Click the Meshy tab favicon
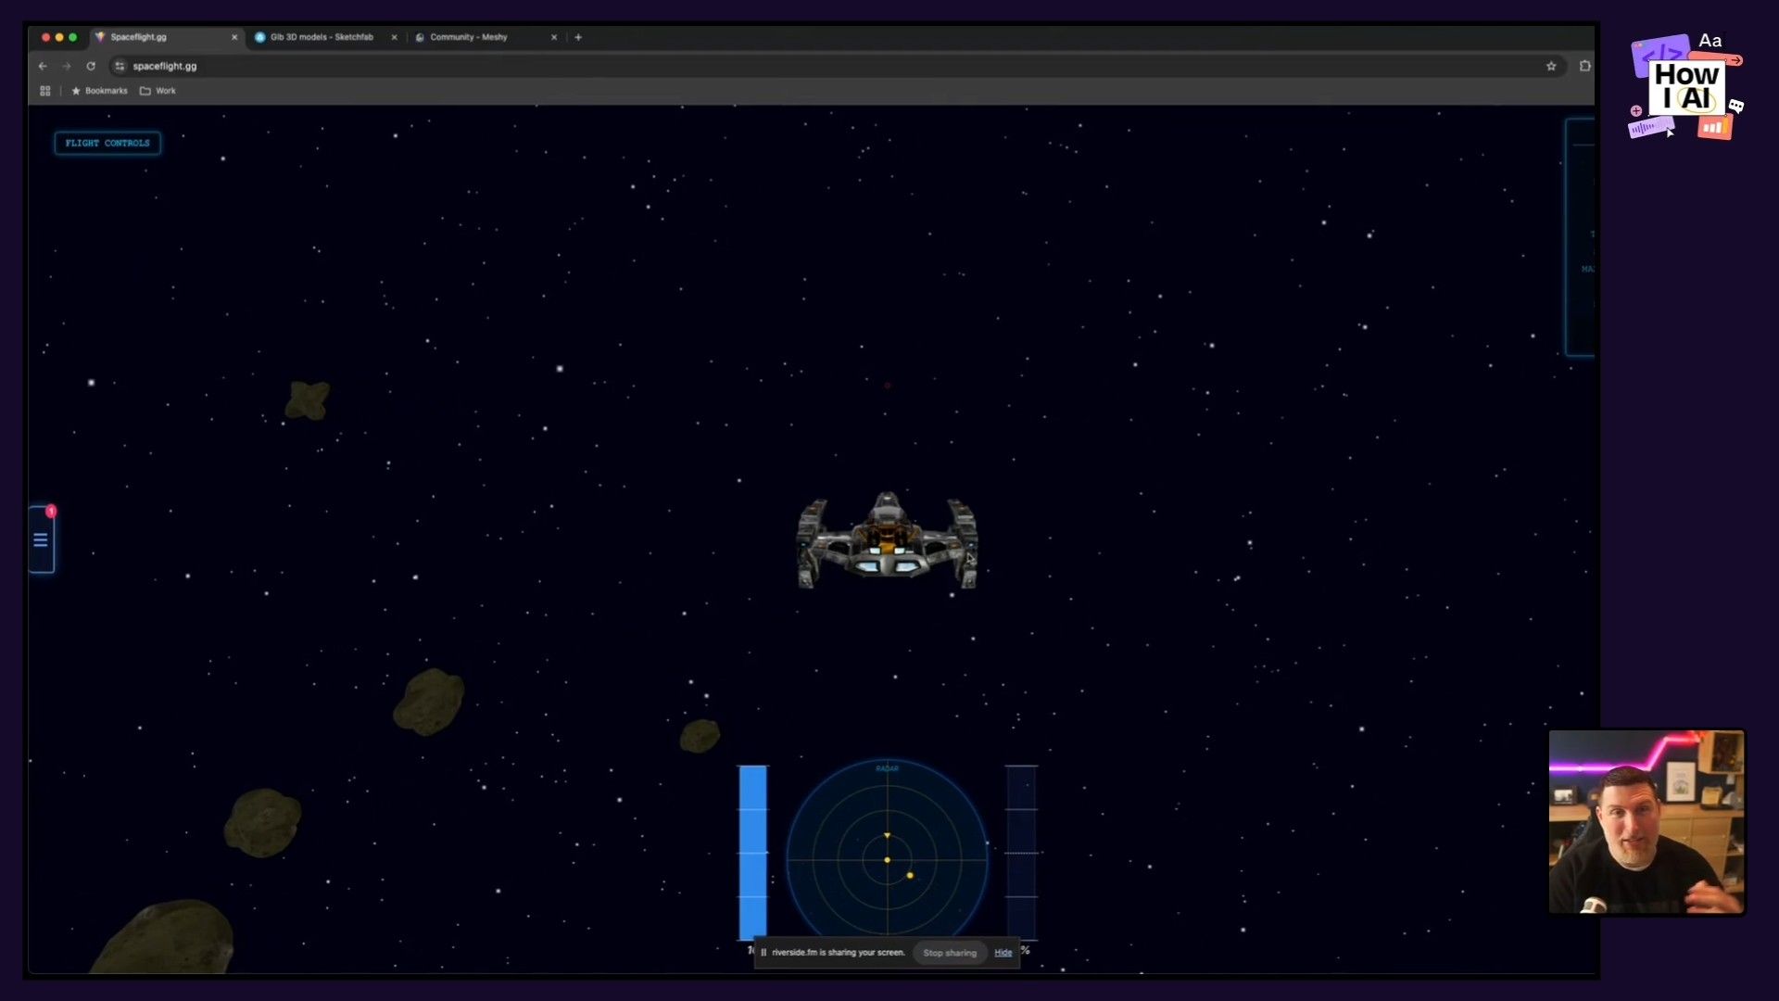This screenshot has width=1779, height=1001. (x=420, y=37)
